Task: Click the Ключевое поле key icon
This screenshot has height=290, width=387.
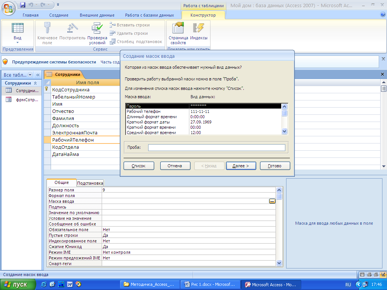Action: (x=47, y=34)
